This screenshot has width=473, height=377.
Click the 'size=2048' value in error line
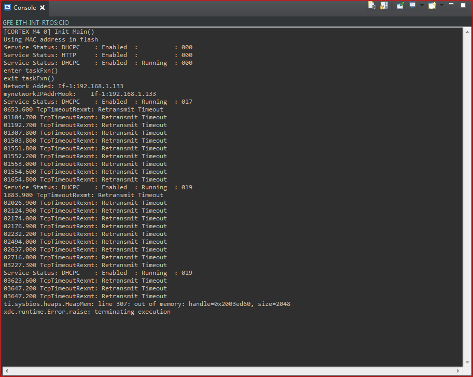[274, 304]
